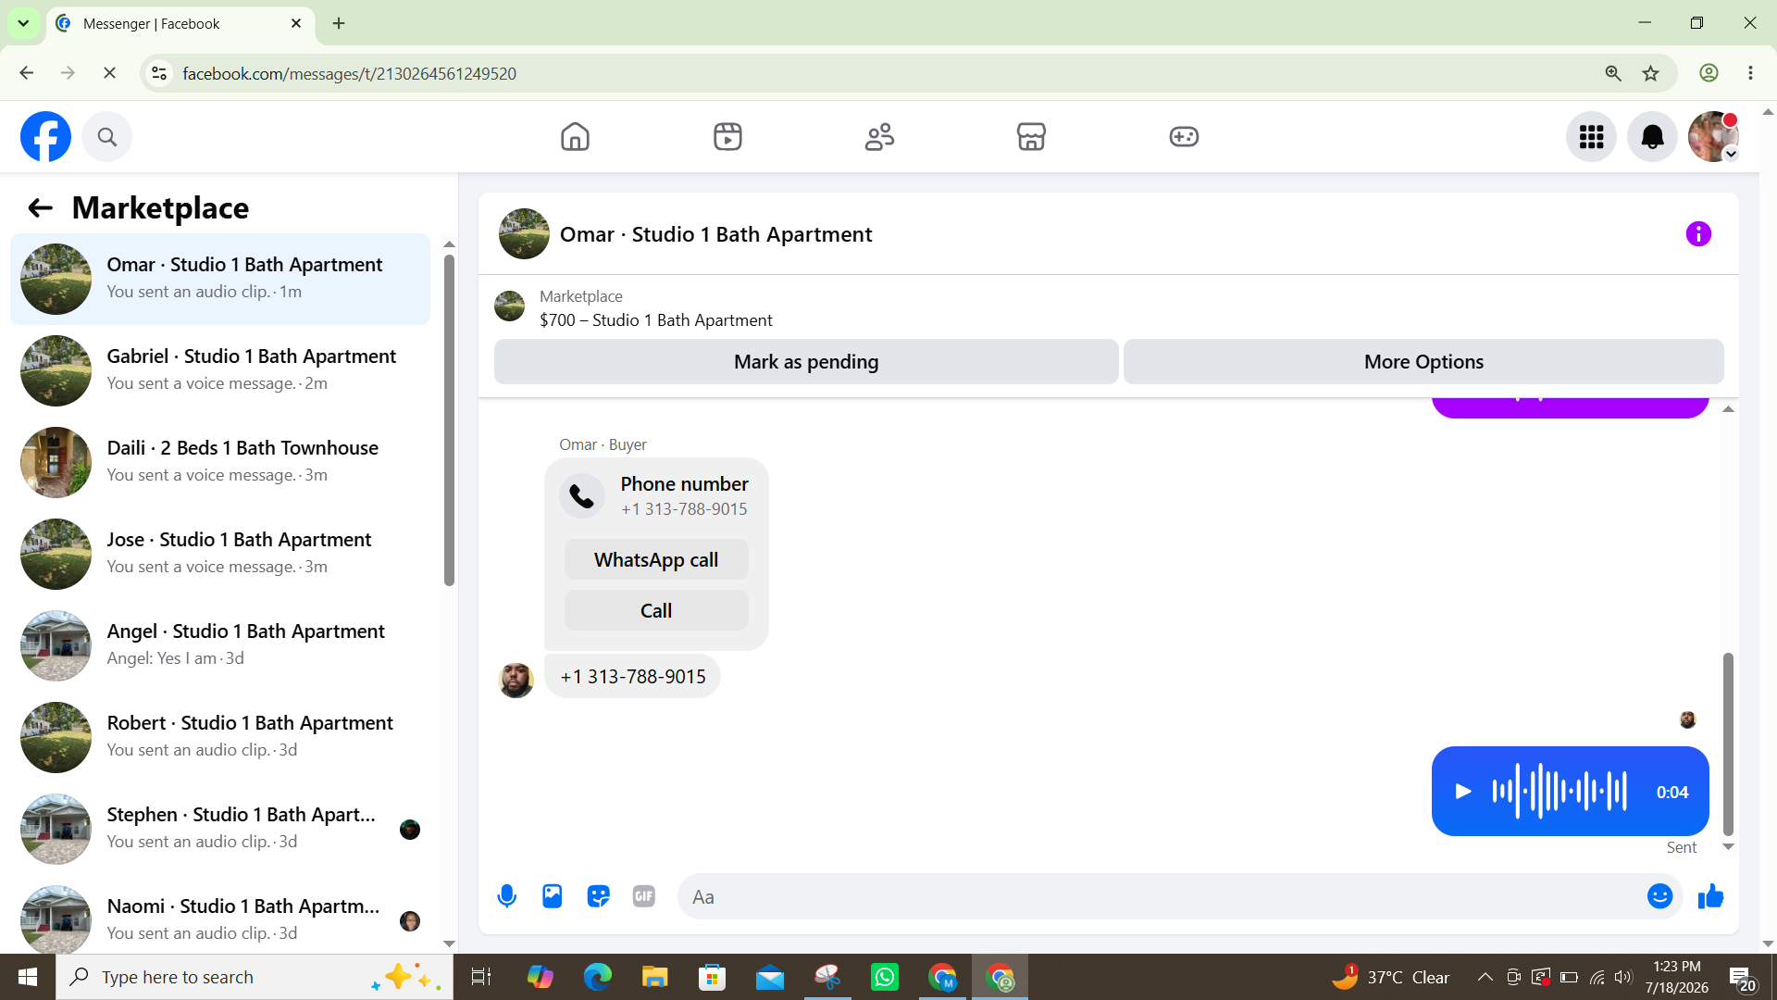Open the Mail app from the taskbar
This screenshot has width=1777, height=1000.
[770, 977]
